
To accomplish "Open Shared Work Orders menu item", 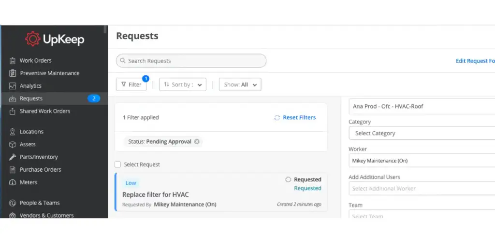I will tap(45, 111).
